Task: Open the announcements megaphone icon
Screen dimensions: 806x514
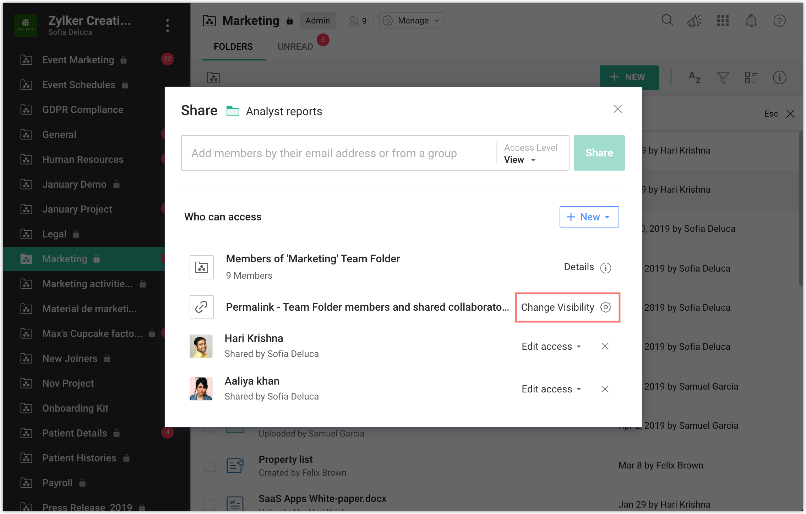Action: (695, 21)
